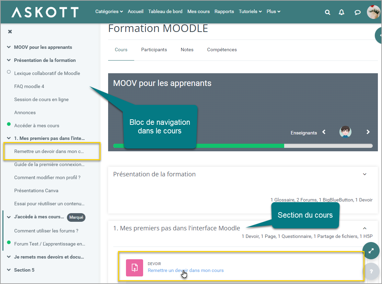Open Annonces in the course index
This screenshot has height=284, width=382.
(25, 112)
